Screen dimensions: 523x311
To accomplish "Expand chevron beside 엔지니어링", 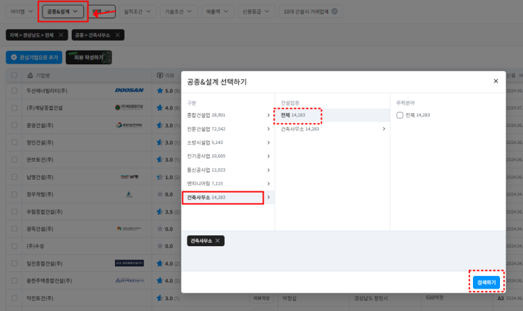I will click(269, 183).
